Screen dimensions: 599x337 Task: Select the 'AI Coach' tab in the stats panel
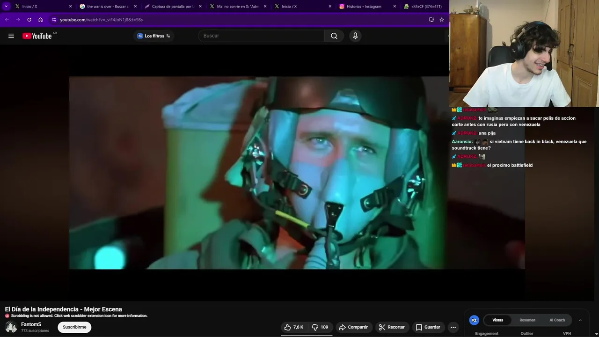click(x=557, y=320)
